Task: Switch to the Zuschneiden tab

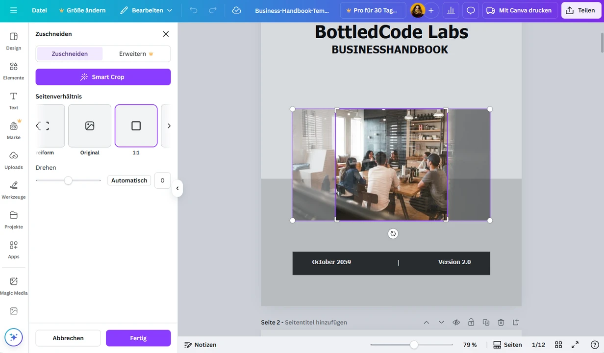Action: [70, 54]
